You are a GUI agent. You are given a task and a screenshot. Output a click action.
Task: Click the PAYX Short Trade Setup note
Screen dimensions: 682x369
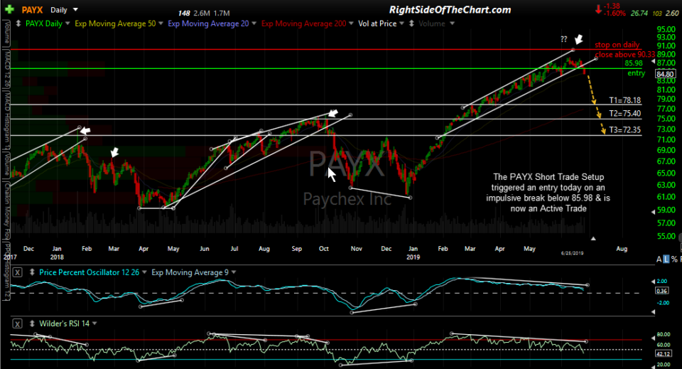[x=548, y=193]
